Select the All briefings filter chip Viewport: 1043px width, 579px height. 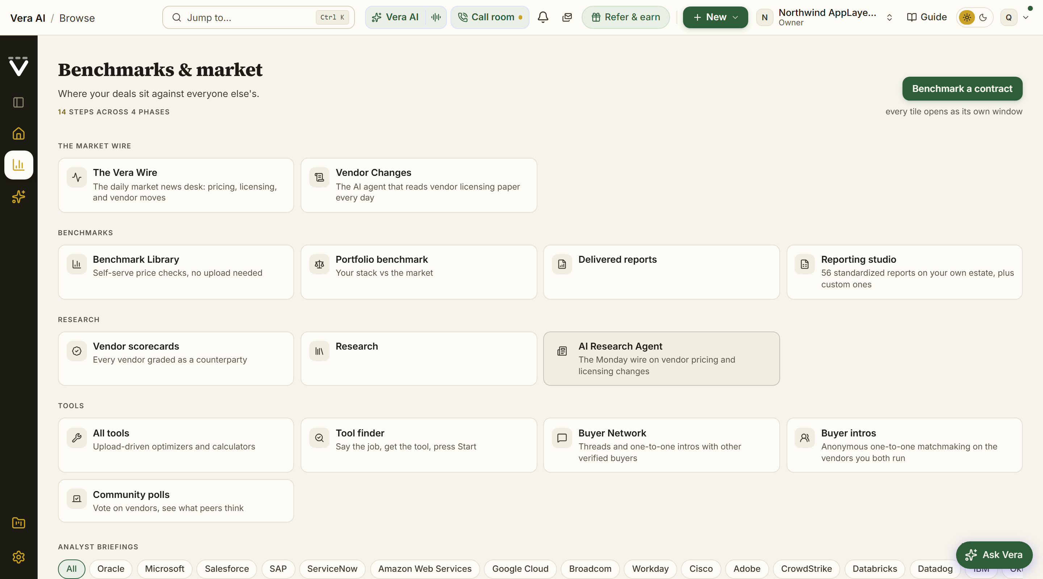71,569
